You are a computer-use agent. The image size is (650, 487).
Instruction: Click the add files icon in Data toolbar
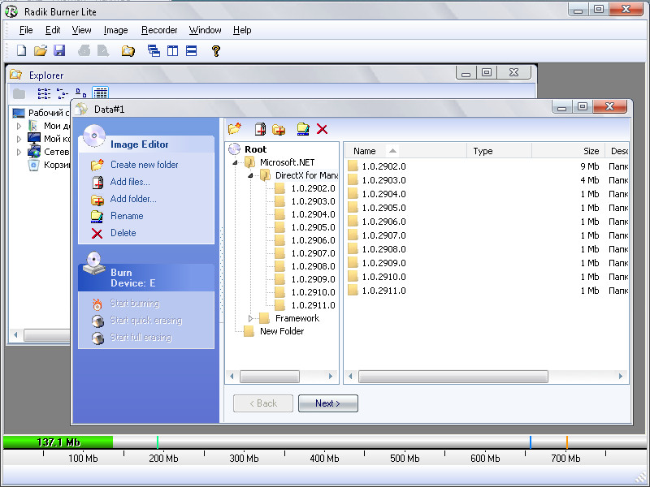click(260, 129)
